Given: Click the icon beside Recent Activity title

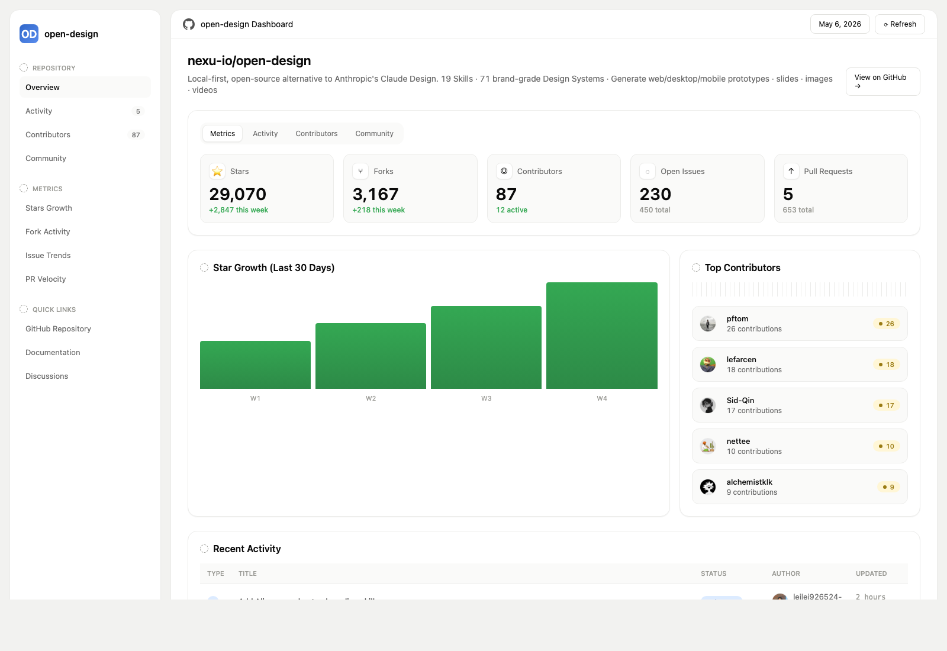Looking at the screenshot, I should [x=204, y=549].
